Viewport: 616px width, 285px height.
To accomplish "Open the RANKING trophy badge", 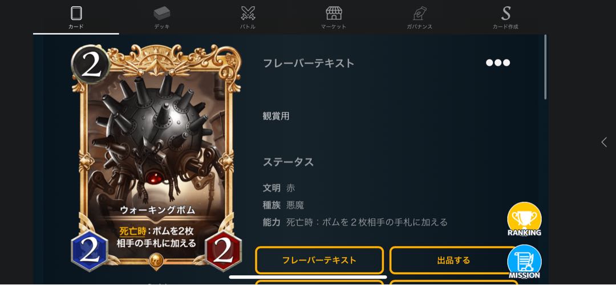I will [524, 219].
